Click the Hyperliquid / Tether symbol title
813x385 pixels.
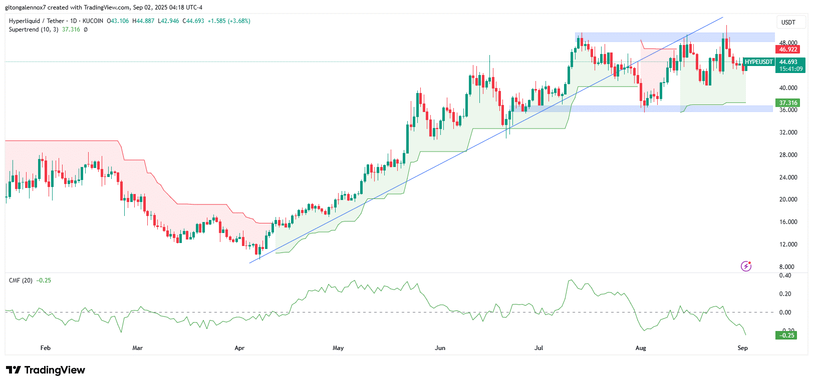tap(37, 21)
